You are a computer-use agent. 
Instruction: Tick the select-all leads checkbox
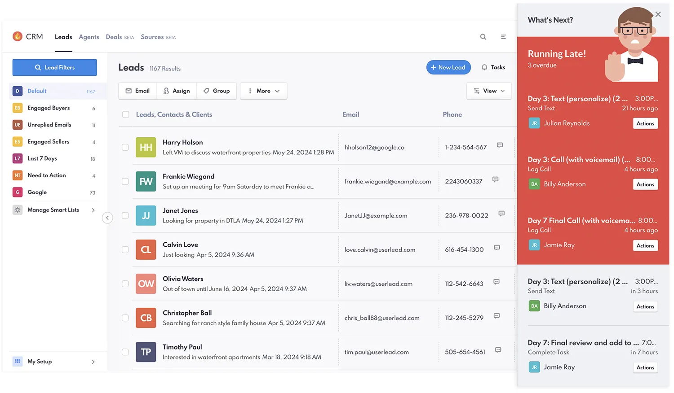pyautogui.click(x=126, y=115)
